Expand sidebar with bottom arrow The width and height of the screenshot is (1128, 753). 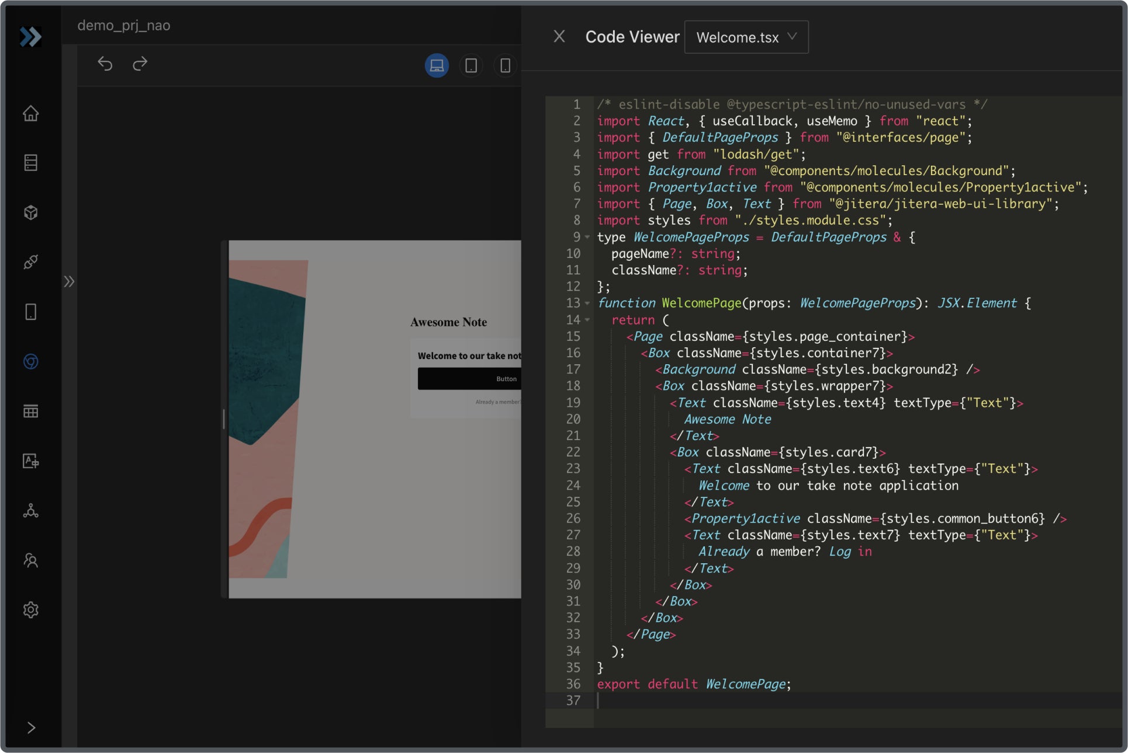click(x=31, y=727)
